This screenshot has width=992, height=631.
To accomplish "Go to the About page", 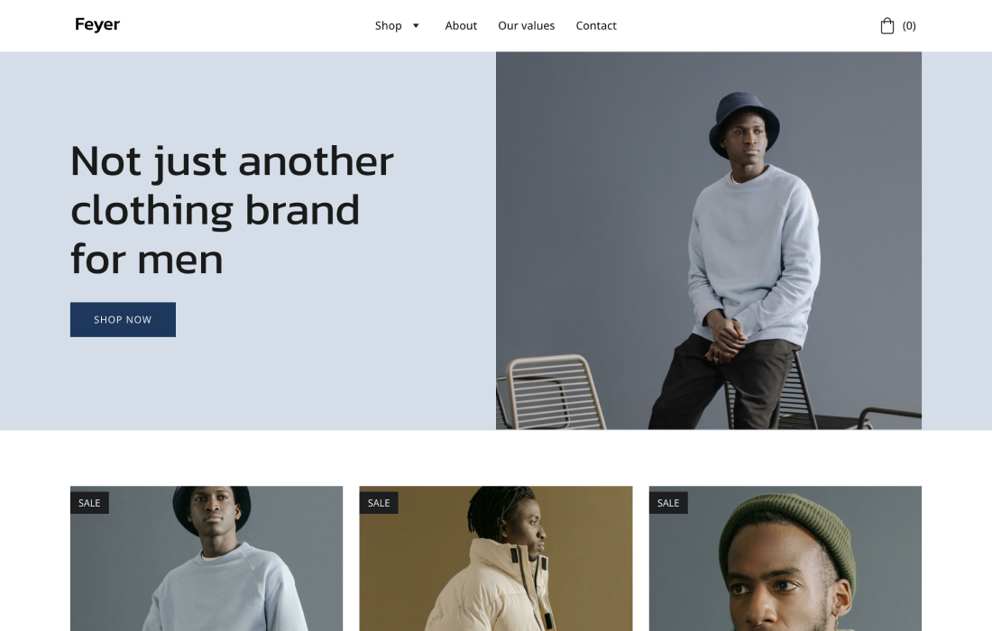I will [461, 26].
